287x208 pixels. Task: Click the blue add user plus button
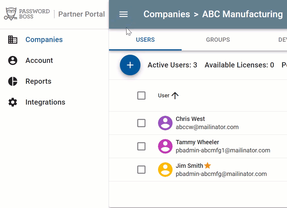130,65
